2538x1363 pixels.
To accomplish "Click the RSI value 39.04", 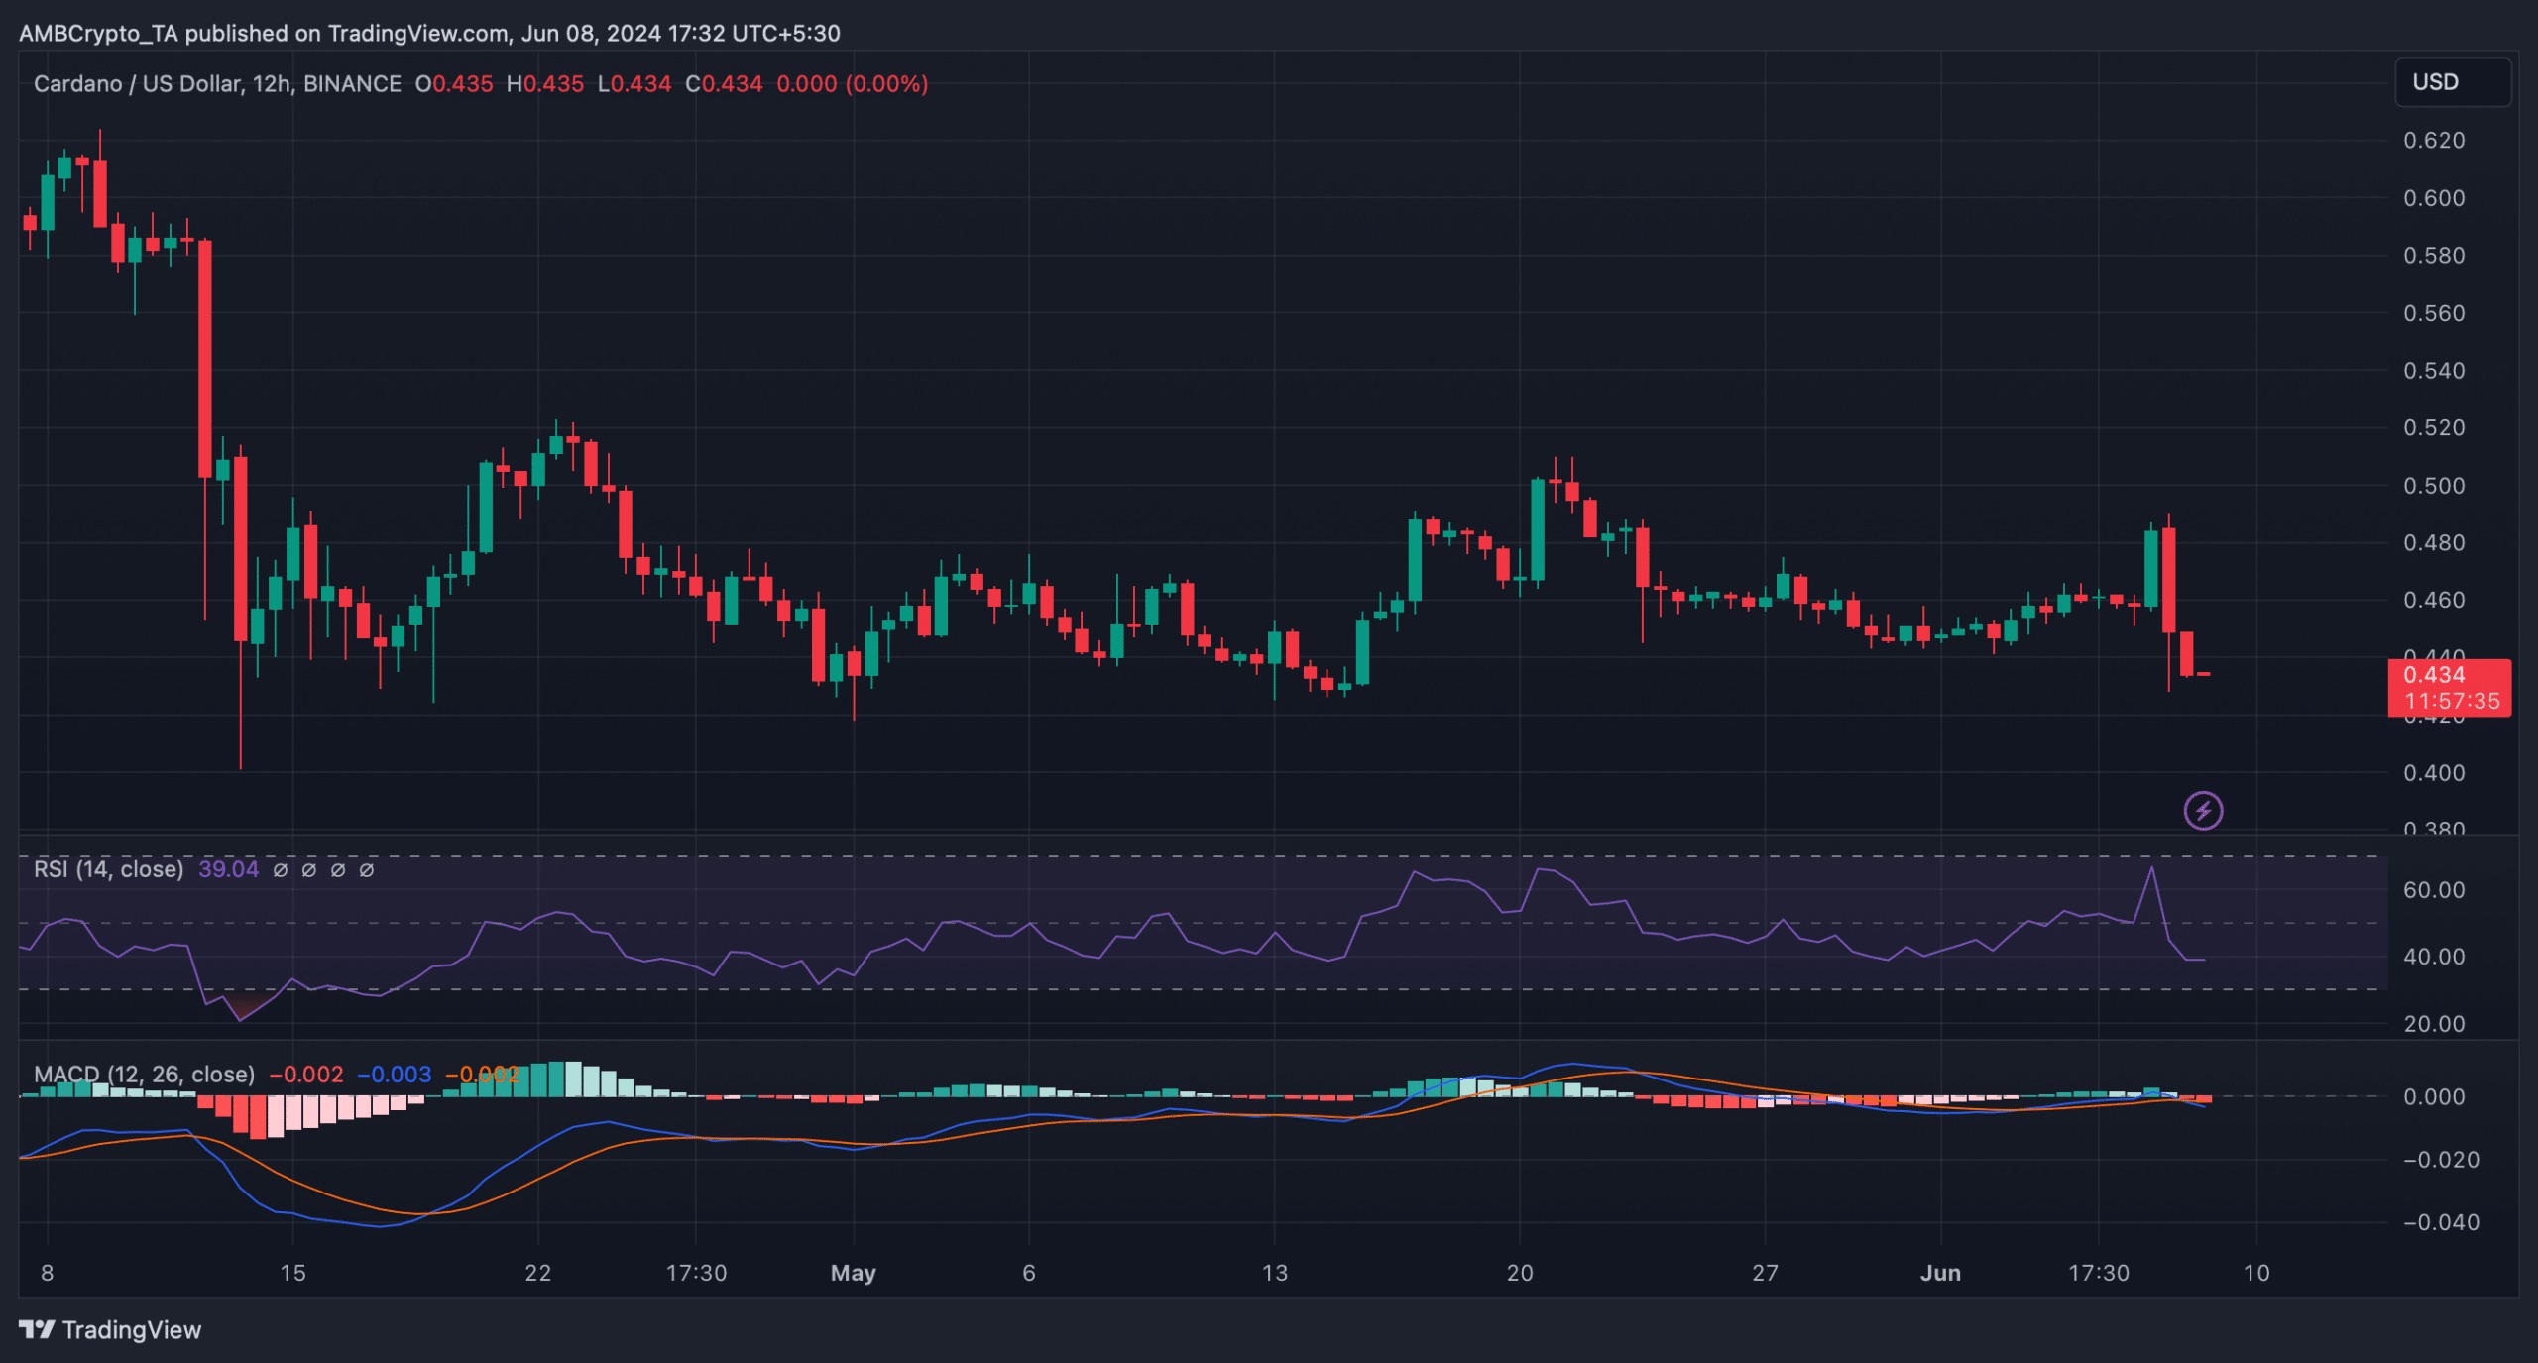I will point(228,869).
